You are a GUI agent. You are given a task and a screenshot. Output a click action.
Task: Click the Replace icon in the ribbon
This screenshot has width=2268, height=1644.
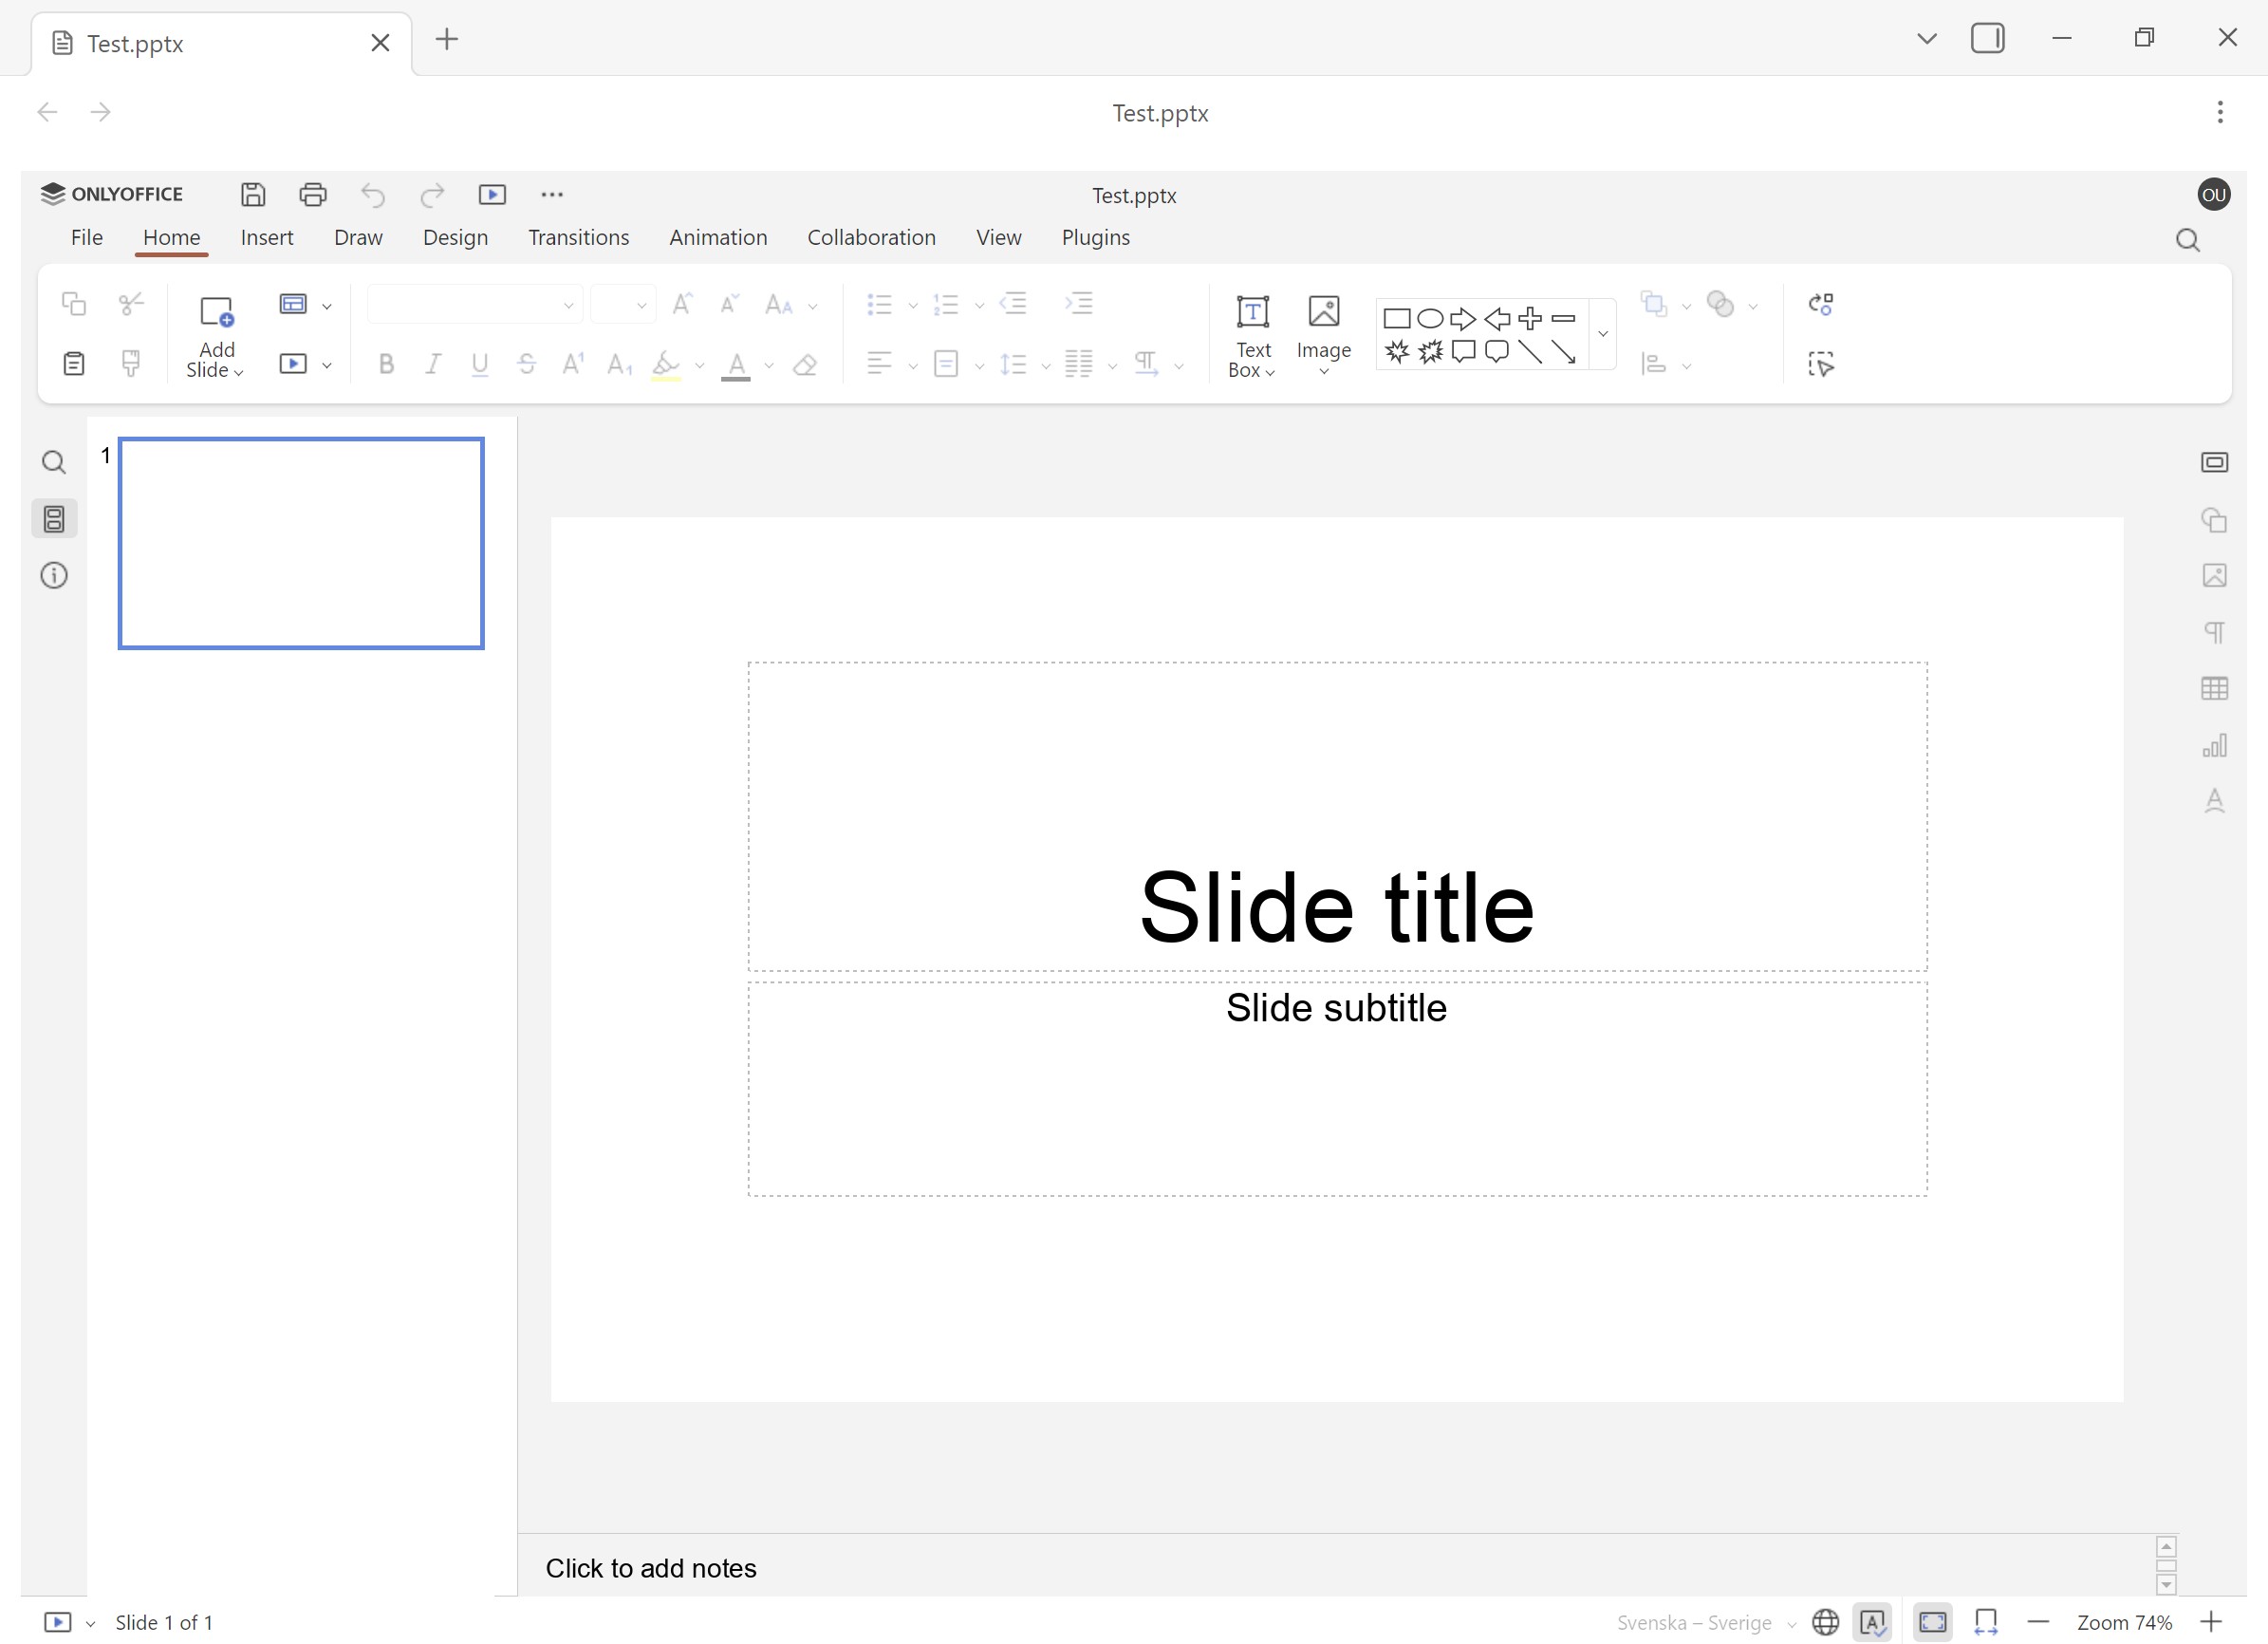point(1820,304)
